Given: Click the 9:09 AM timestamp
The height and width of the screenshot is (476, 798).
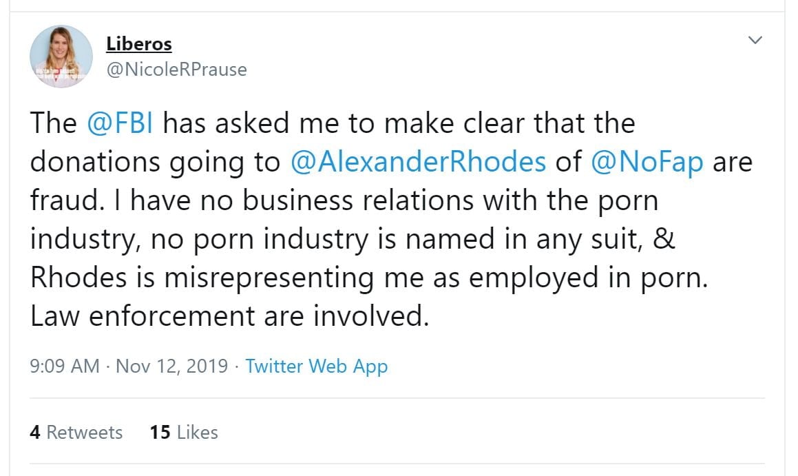Looking at the screenshot, I should point(65,366).
